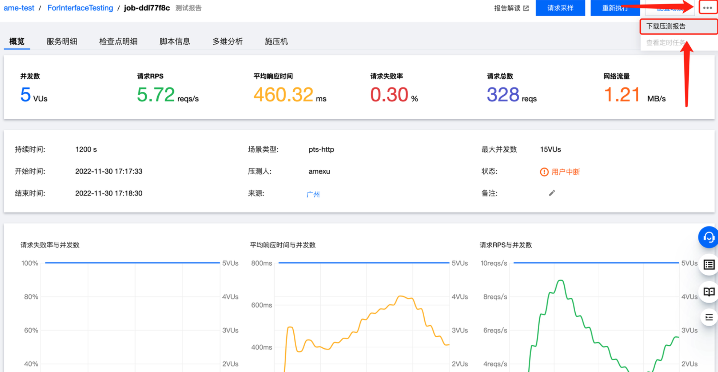718x372 pixels.
Task: Click the external link icon beside 报告解读
Action: (x=526, y=8)
